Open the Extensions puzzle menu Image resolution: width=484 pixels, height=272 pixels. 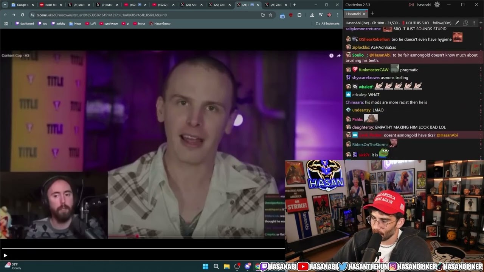click(299, 15)
